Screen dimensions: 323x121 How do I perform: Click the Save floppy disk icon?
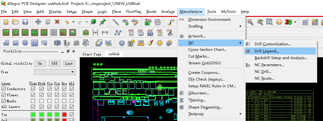pos(25,22)
